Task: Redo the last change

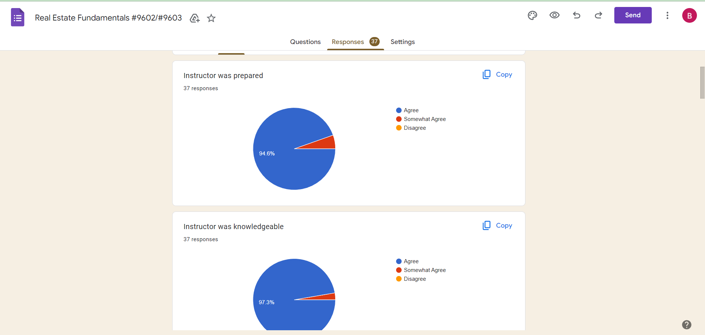Action: coord(599,15)
